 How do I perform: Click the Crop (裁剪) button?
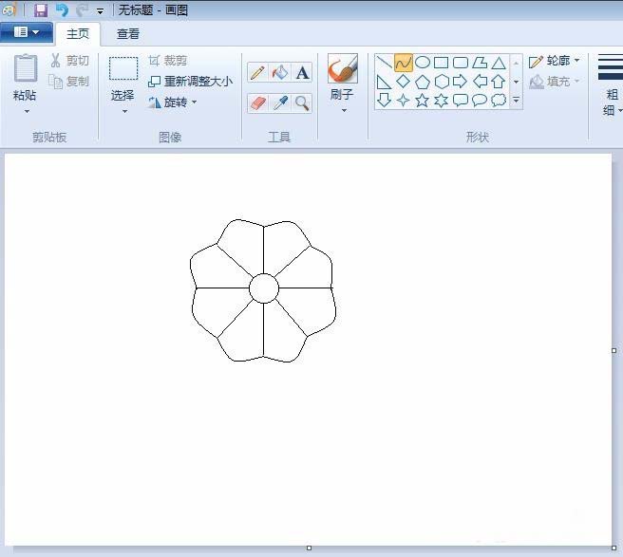click(168, 61)
